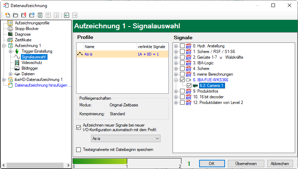Enable Textsignalwerte mit Dateibeginn speichern
Viewport: 298px width, 169px height.
(79, 150)
